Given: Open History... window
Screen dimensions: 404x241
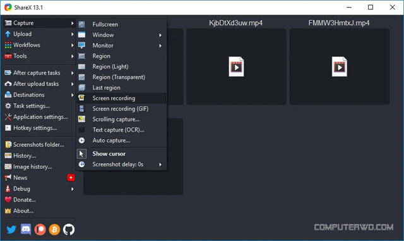Looking at the screenshot, I should 39,156.
